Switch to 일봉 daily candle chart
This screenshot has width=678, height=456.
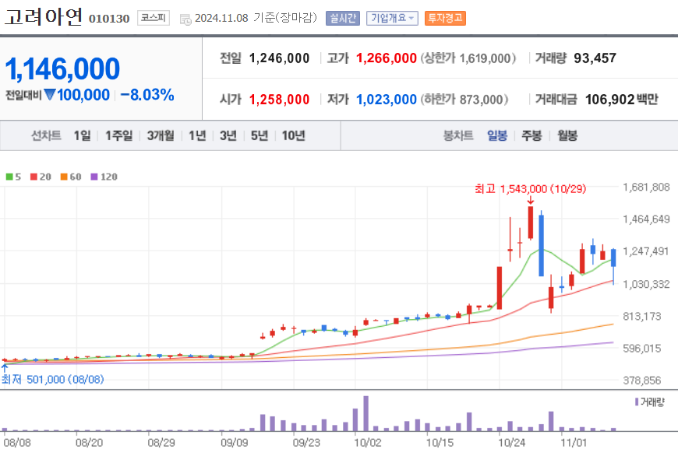497,135
